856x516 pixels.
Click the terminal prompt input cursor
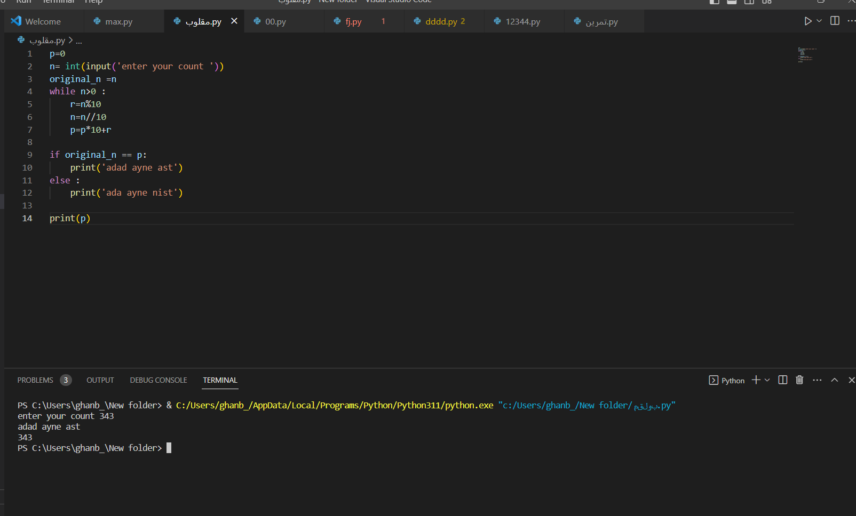[x=169, y=448]
